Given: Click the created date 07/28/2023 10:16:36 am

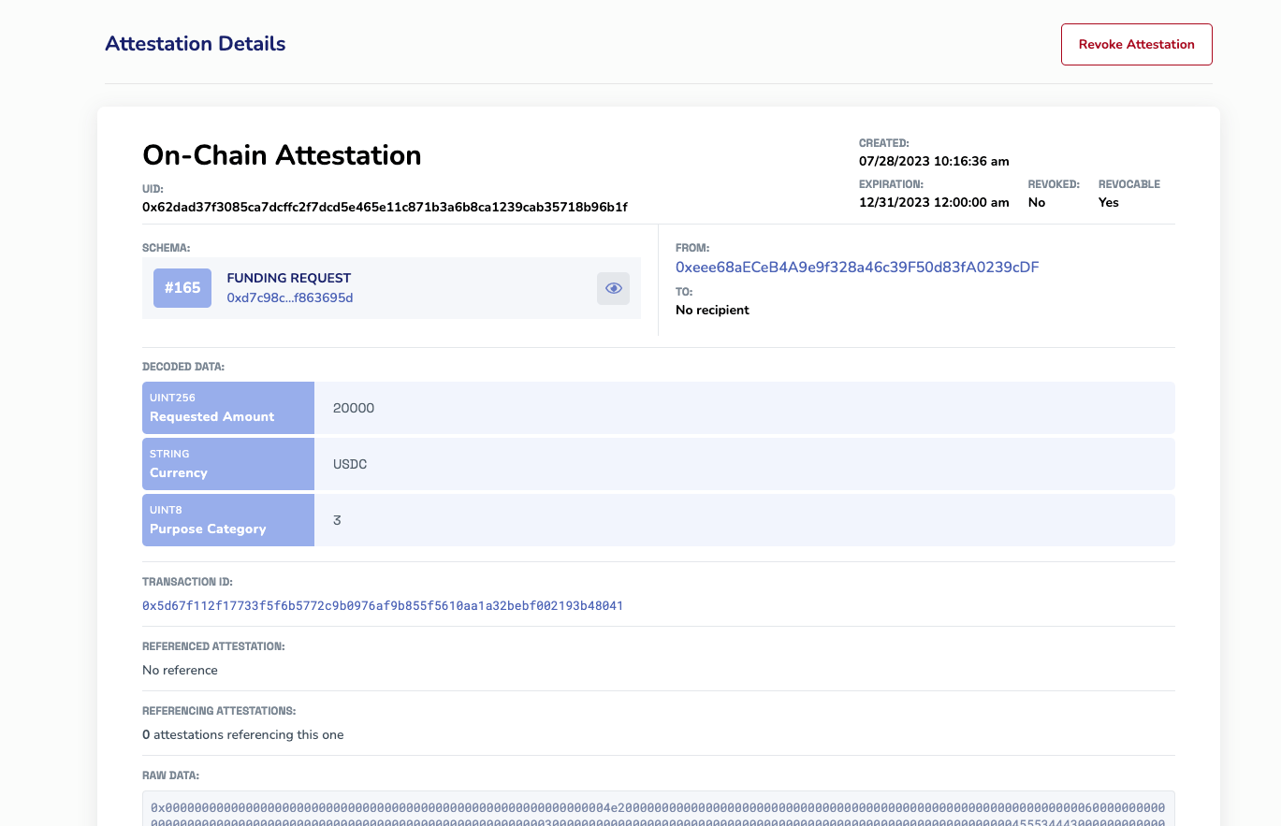Looking at the screenshot, I should tap(934, 161).
